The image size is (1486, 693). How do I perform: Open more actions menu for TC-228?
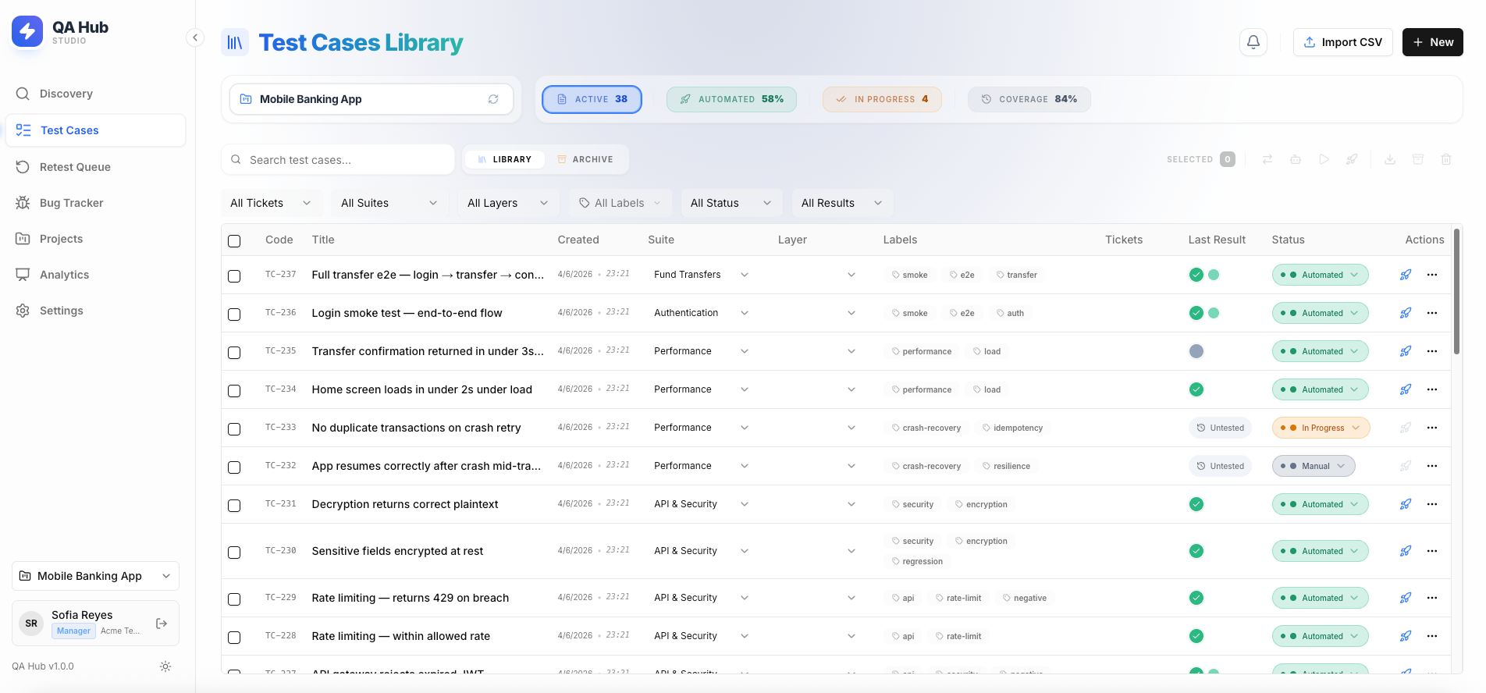1432,636
